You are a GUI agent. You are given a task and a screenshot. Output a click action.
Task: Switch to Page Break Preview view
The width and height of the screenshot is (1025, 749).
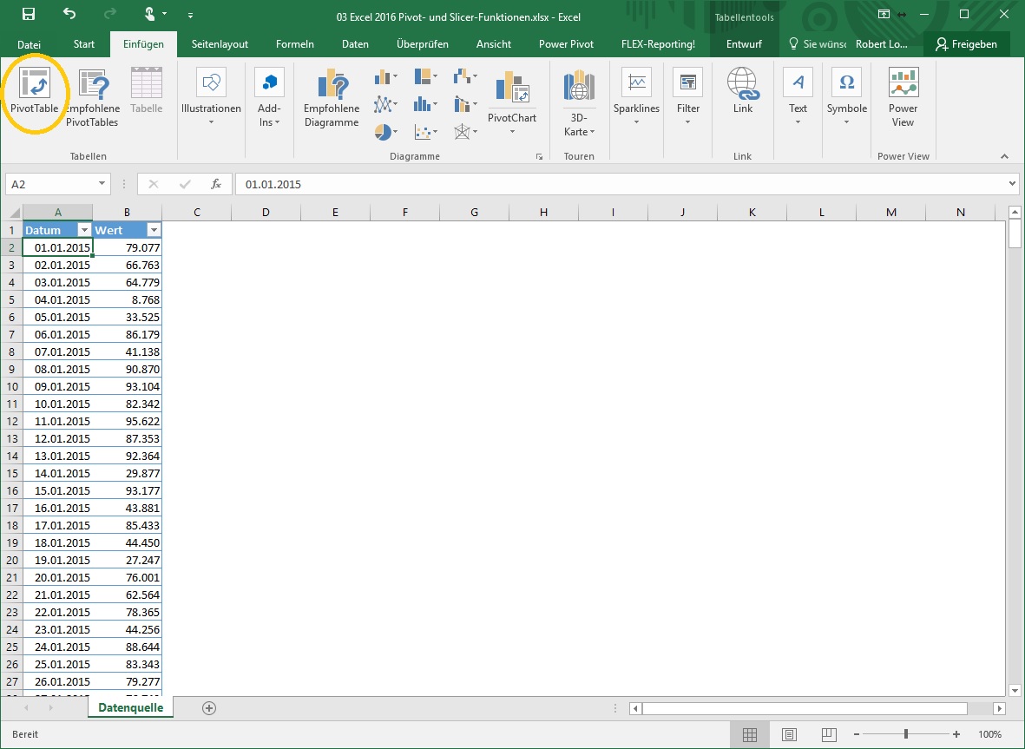pos(829,734)
